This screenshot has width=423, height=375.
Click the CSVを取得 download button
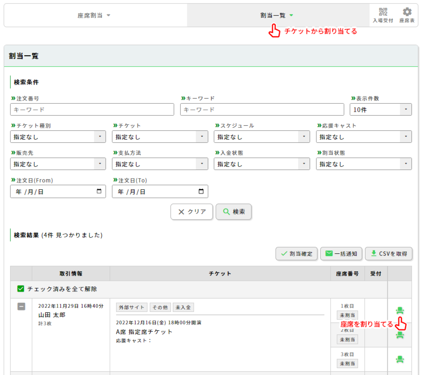pyautogui.click(x=388, y=254)
